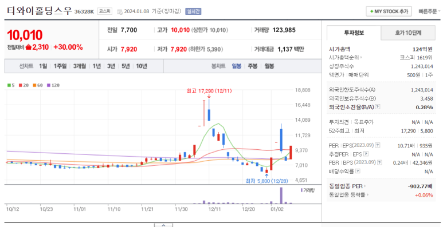The width and height of the screenshot is (443, 227).
Task: Click the 상장주식수 value 1,243,014
Action: click(422, 66)
